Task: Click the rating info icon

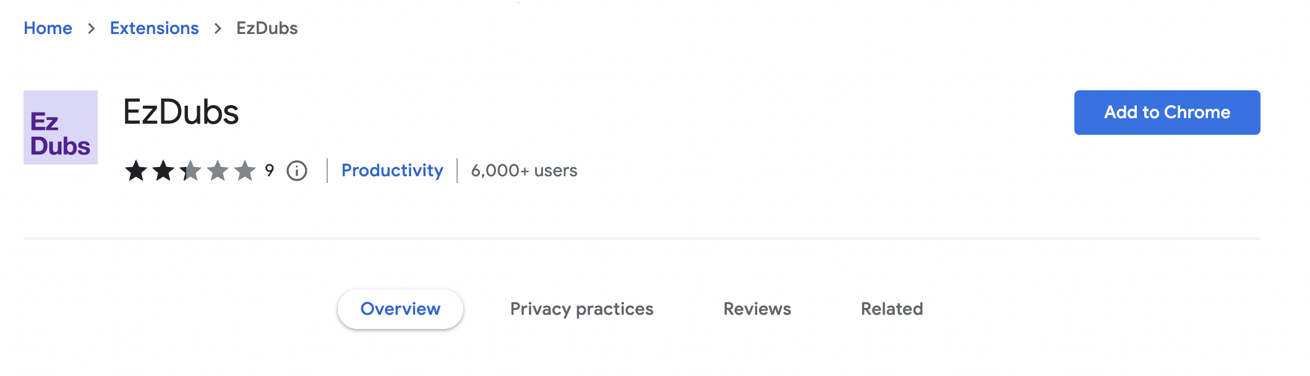Action: coord(297,171)
